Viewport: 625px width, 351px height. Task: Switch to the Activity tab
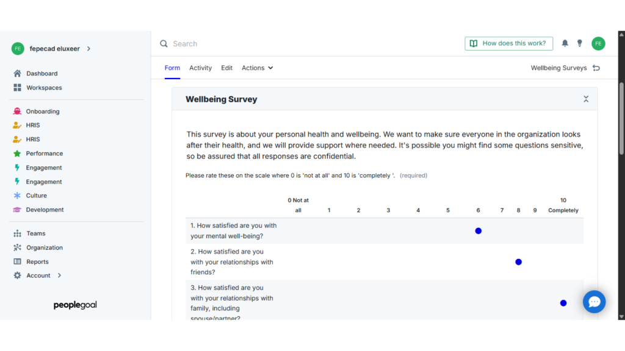pyautogui.click(x=200, y=68)
